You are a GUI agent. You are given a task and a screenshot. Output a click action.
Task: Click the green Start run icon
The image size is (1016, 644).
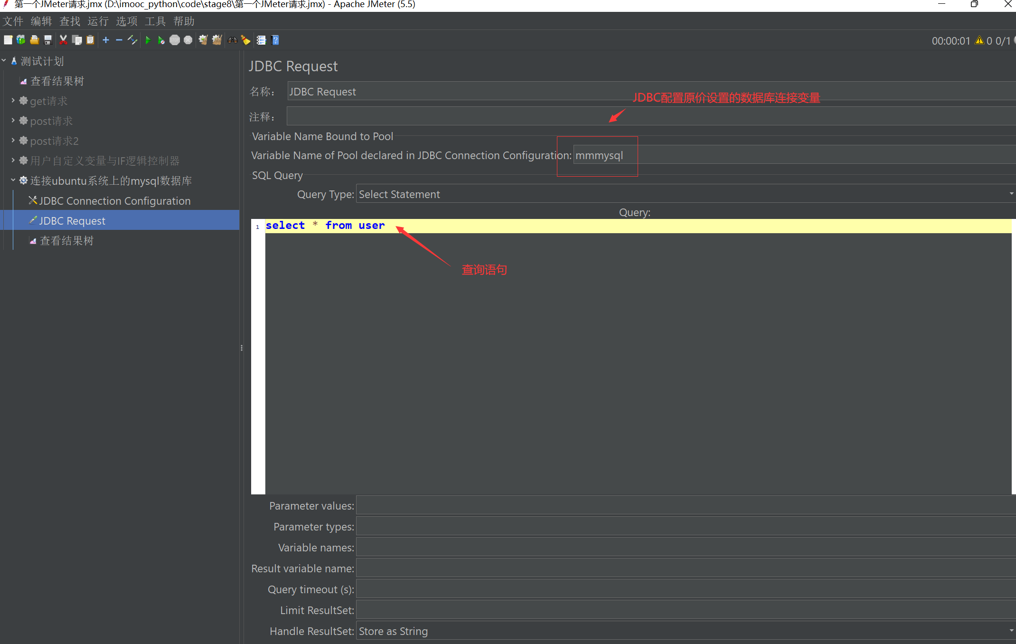click(148, 40)
